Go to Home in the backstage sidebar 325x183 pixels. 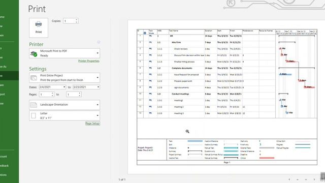click(9, 17)
